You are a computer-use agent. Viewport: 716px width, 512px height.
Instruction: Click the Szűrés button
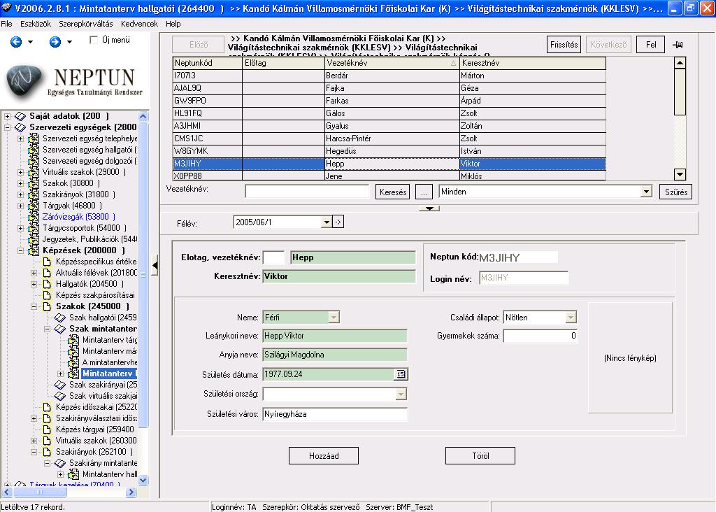[x=676, y=192]
